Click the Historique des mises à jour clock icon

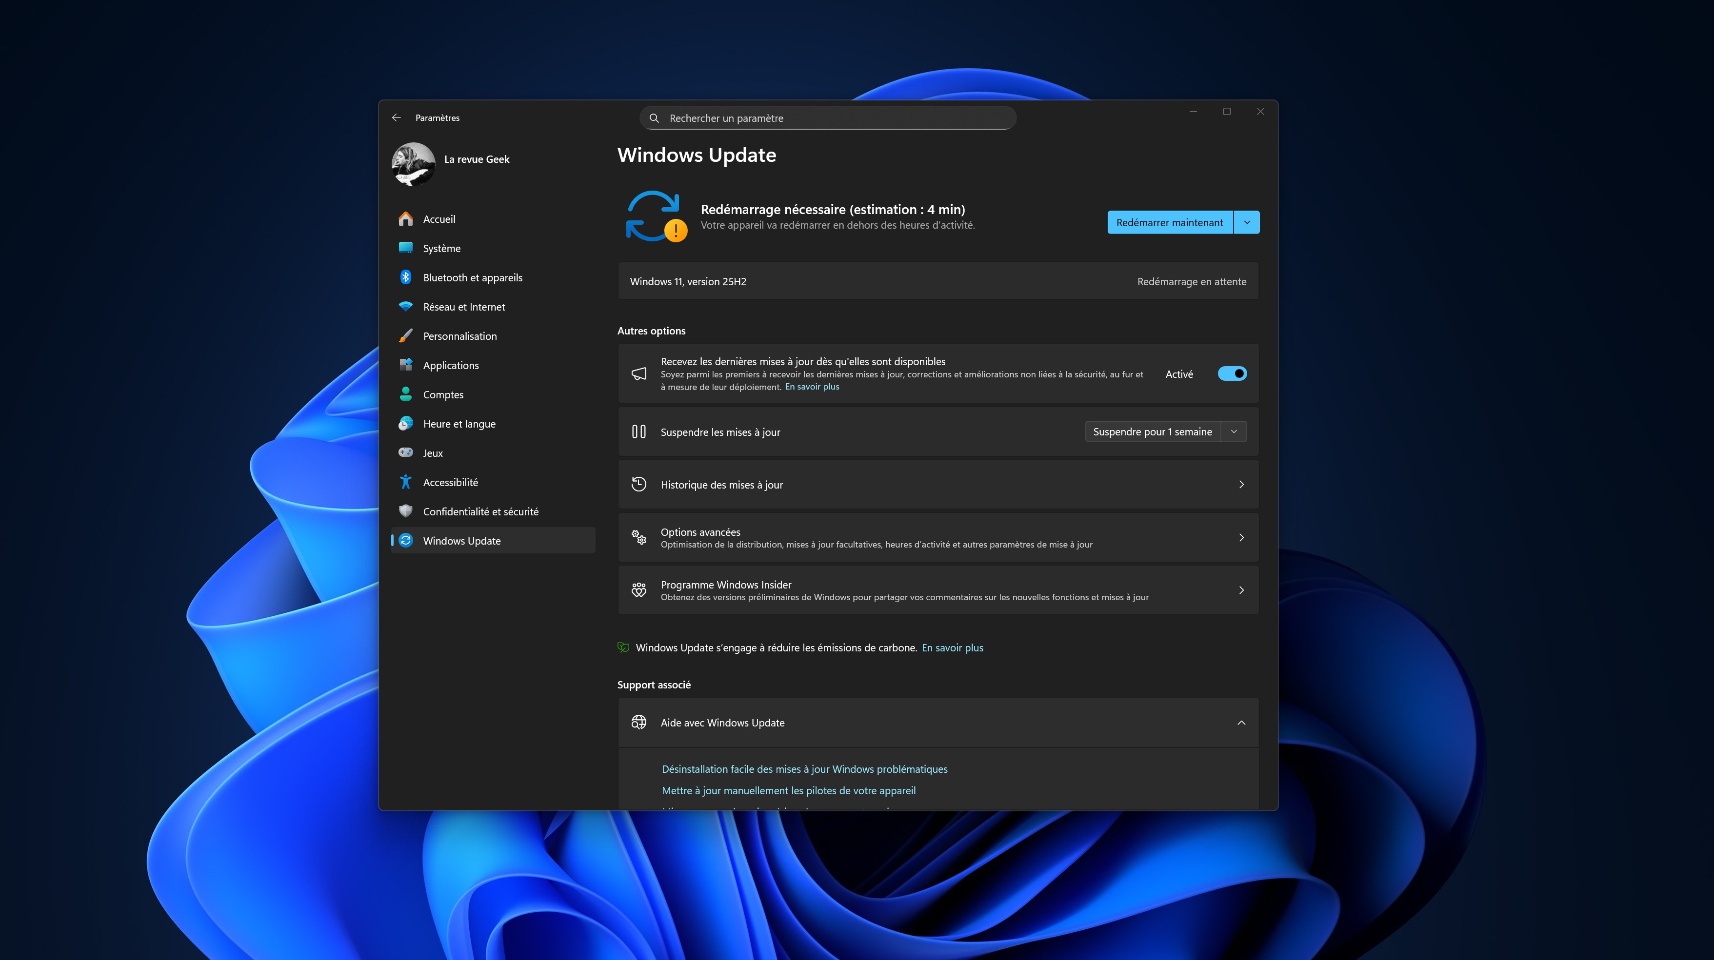639,484
